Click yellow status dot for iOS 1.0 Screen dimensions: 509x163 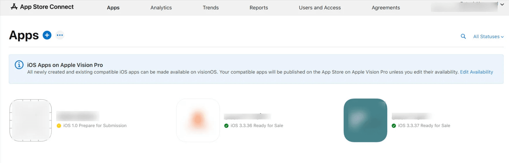pos(59,126)
